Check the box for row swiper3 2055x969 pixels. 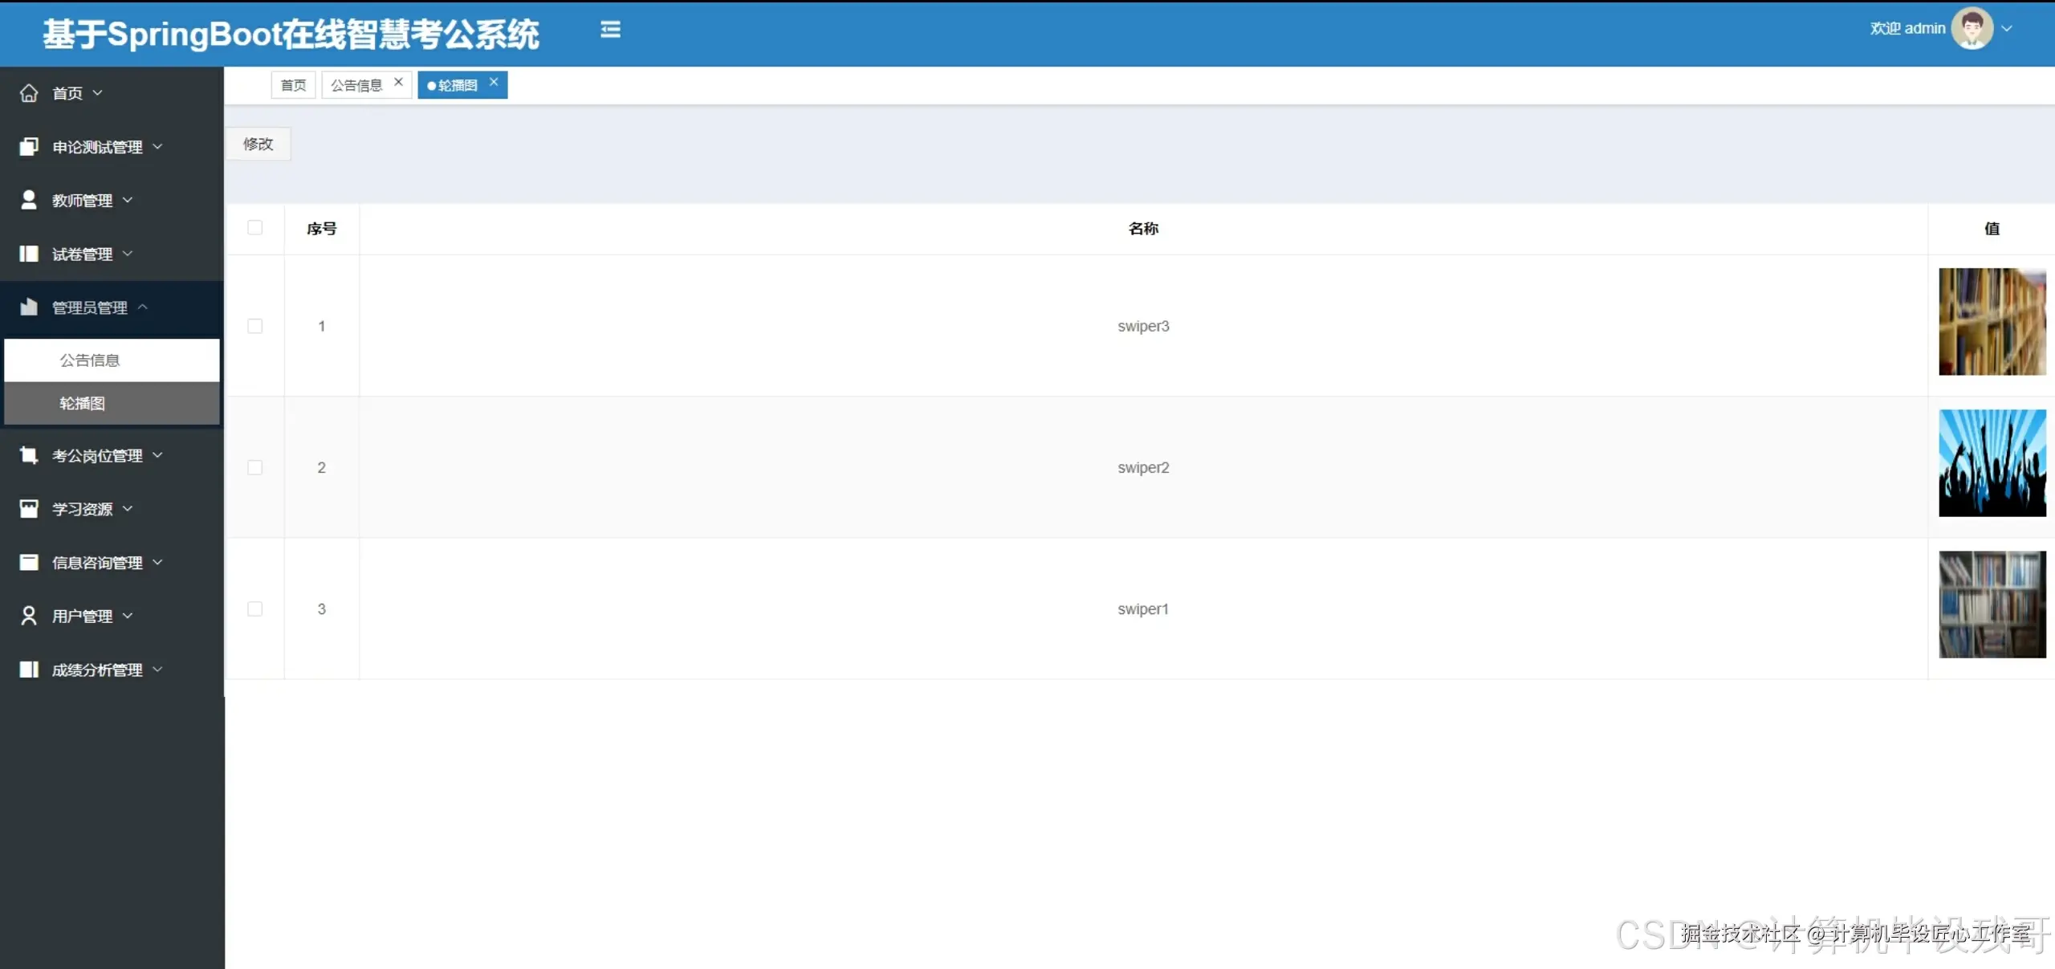tap(255, 326)
